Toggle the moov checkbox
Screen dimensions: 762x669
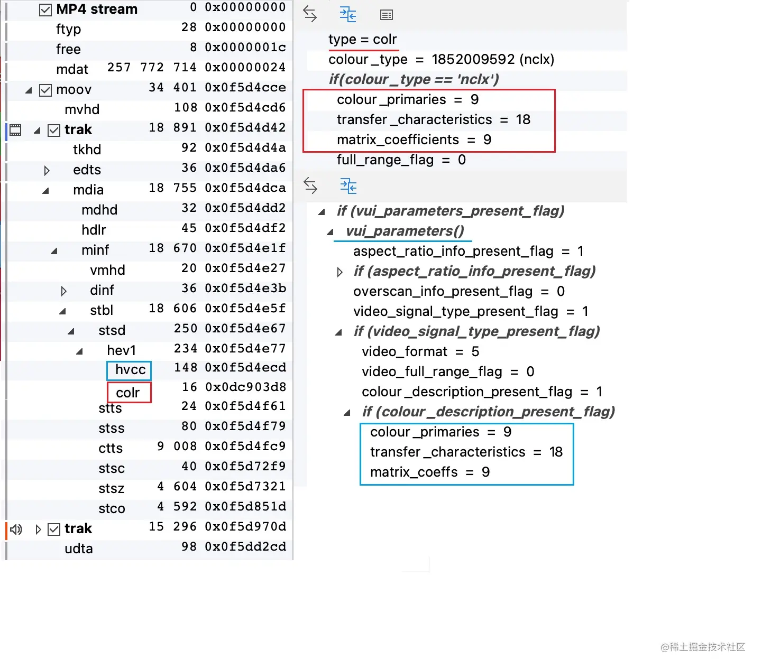(x=46, y=90)
